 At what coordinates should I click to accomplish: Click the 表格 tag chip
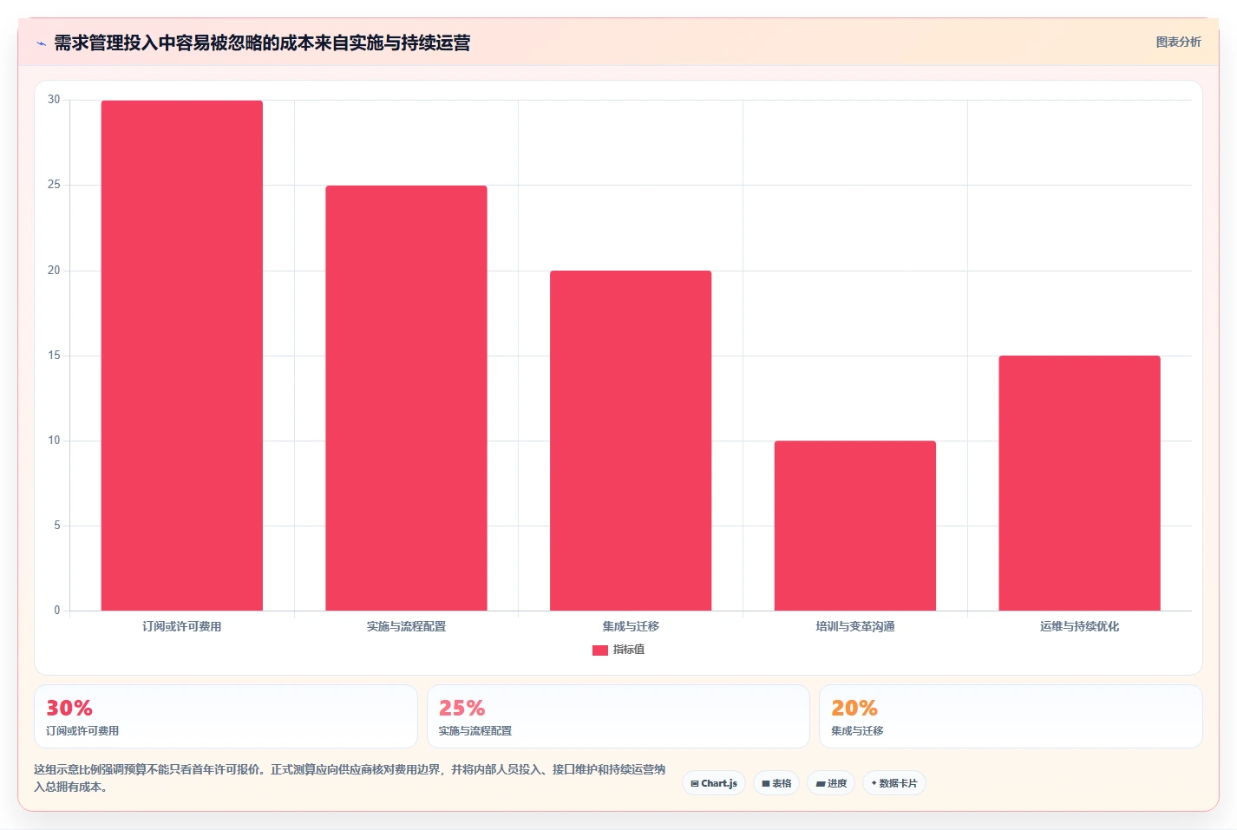[776, 783]
